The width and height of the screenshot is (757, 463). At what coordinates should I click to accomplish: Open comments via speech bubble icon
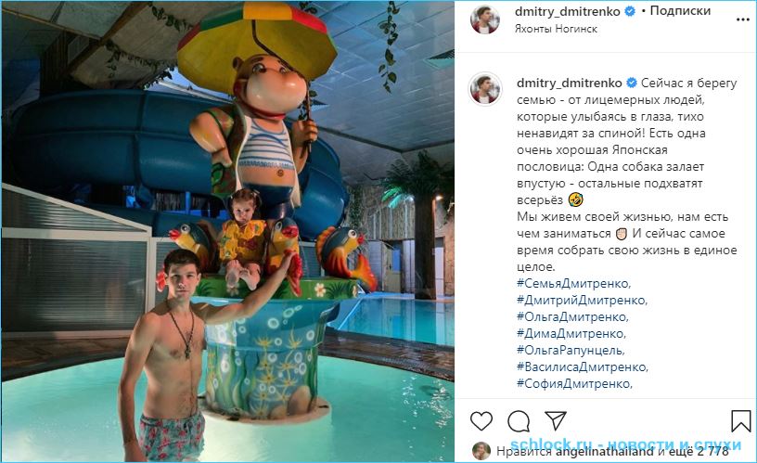coord(519,421)
